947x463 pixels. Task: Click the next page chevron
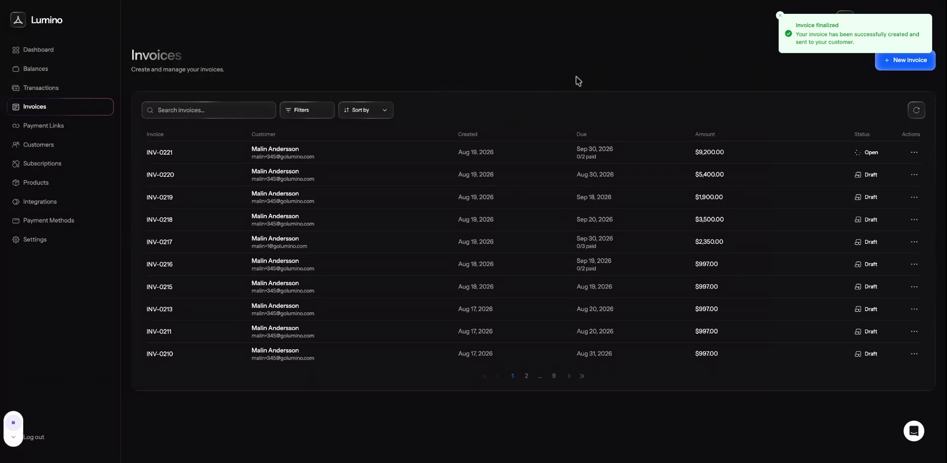coord(569,376)
